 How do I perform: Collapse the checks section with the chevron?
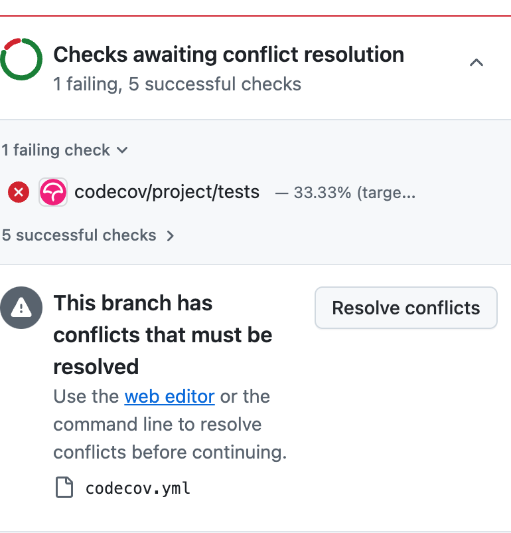coord(476,62)
